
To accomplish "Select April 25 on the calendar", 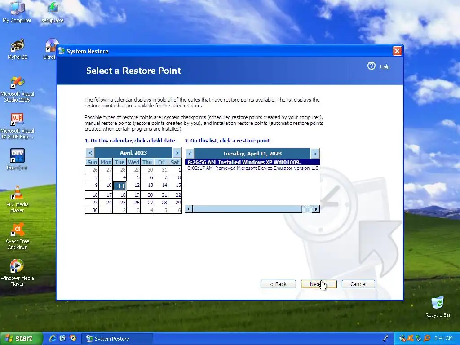I will [x=119, y=203].
